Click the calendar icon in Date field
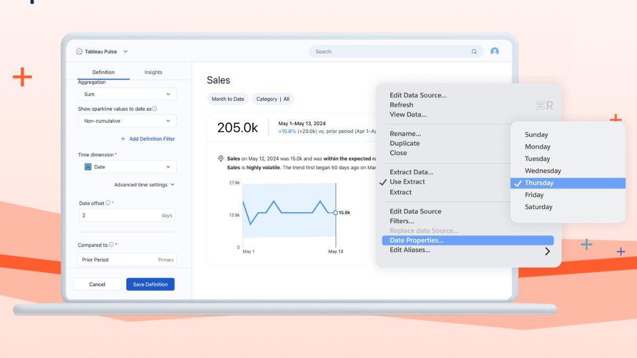637x358 pixels. [x=88, y=167]
